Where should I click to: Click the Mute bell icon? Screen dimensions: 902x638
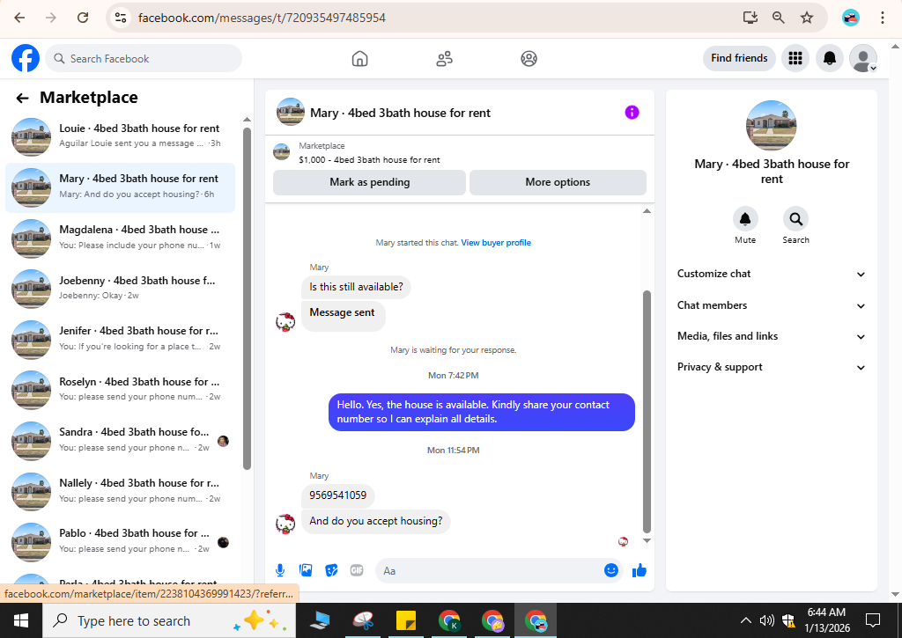tap(745, 219)
